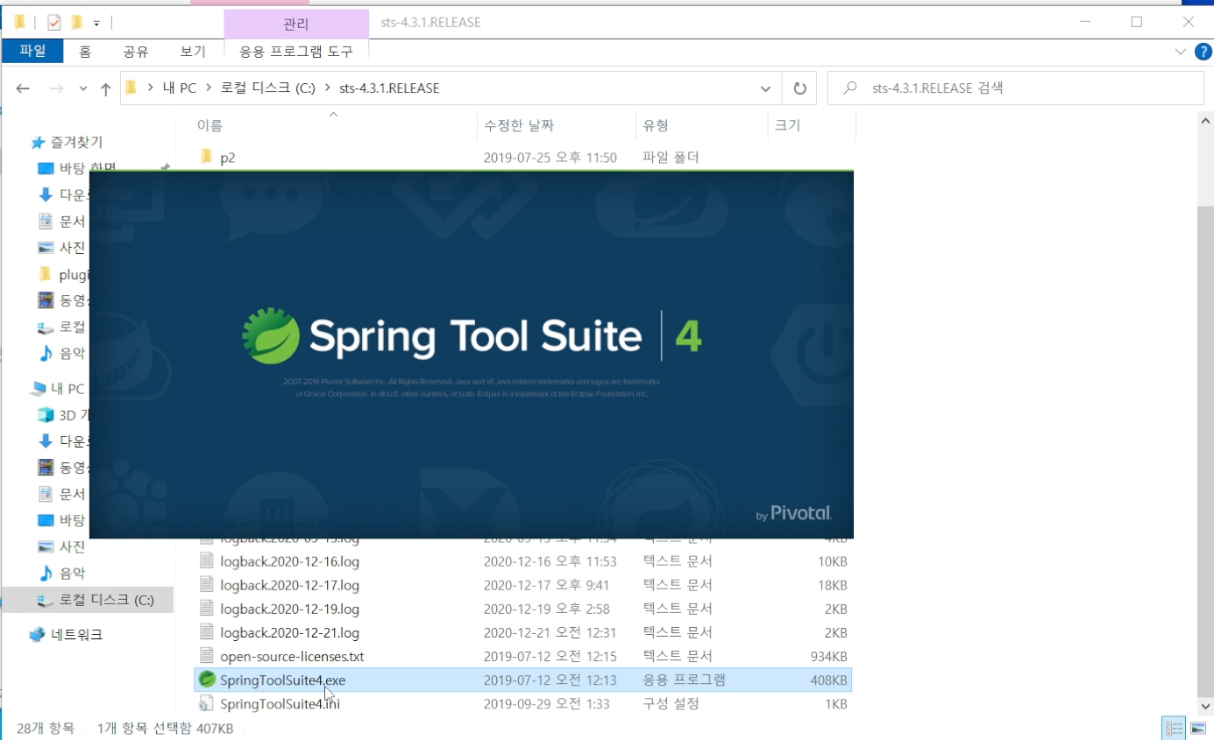Select SpringToolSuite4.exe application icon
The height and width of the screenshot is (740, 1214).
[207, 680]
